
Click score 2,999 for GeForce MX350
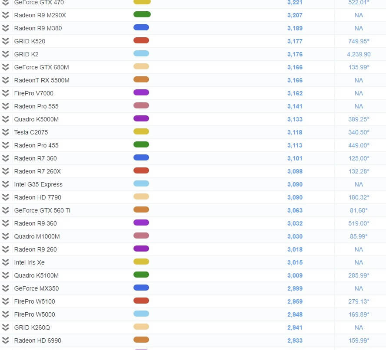(295, 288)
